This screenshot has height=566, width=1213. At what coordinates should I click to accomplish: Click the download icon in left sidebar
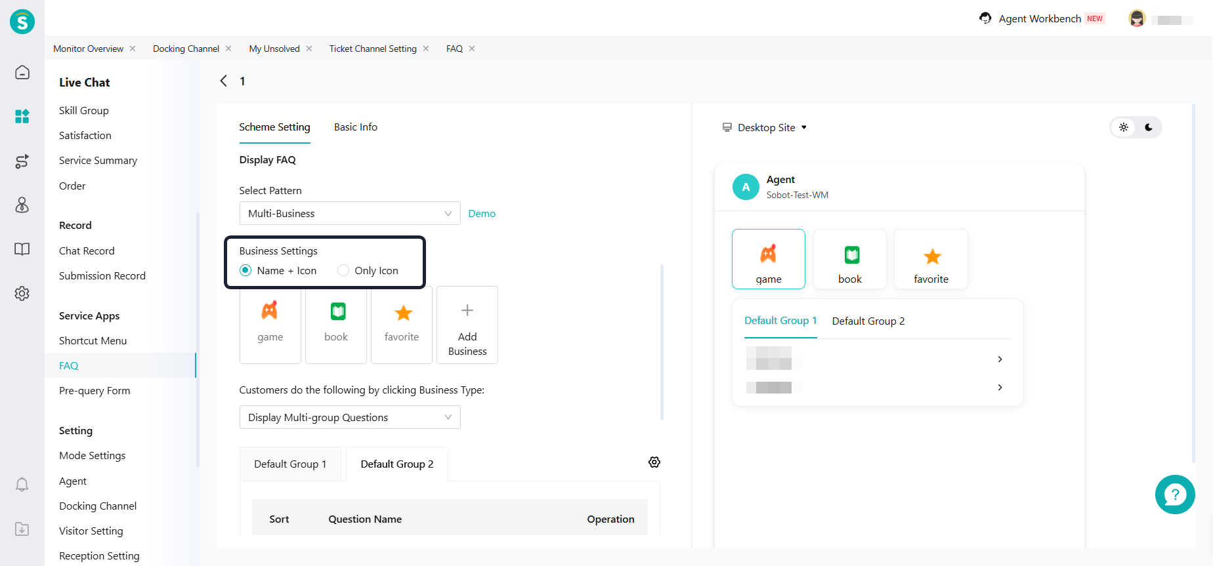pos(22,529)
